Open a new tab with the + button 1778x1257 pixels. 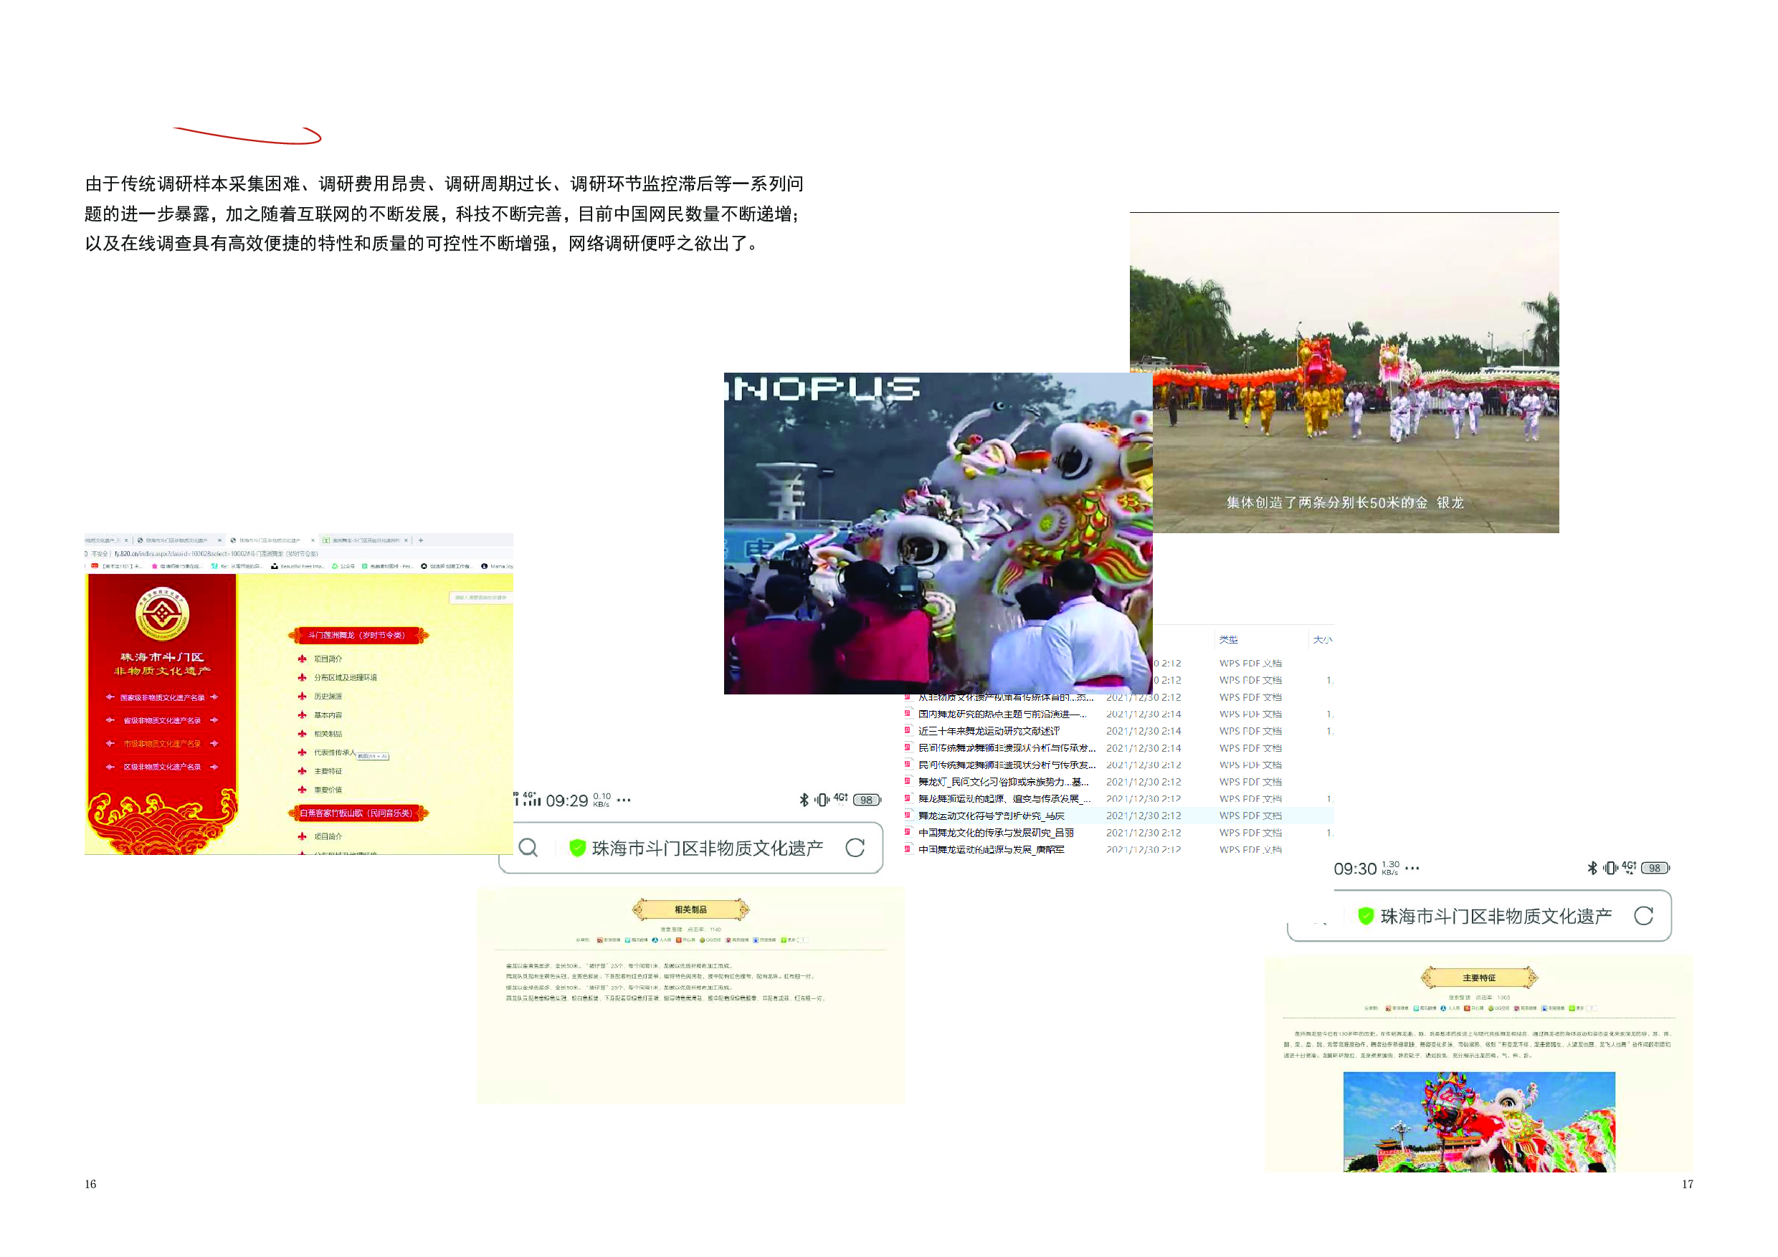pyautogui.click(x=422, y=540)
